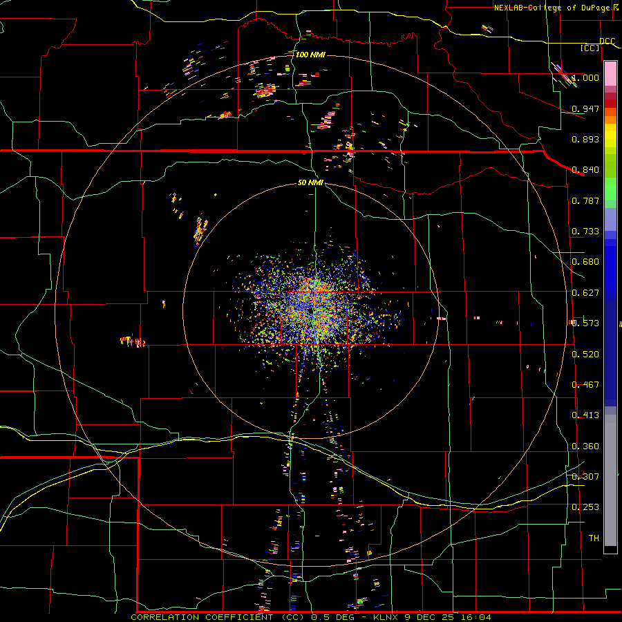Viewport: 622px width, 622px height.
Task: Click the KLNX radar site center point
Action: pyautogui.click(x=310, y=312)
